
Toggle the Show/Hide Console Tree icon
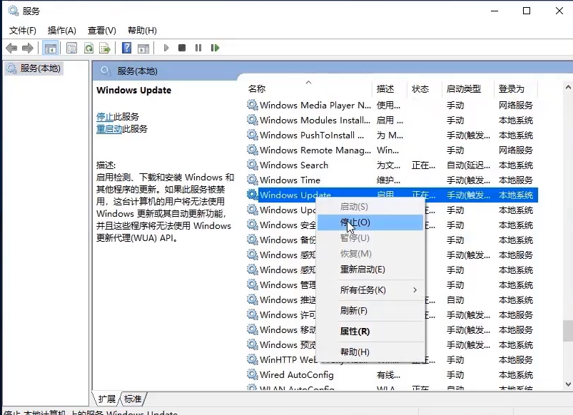tap(50, 48)
